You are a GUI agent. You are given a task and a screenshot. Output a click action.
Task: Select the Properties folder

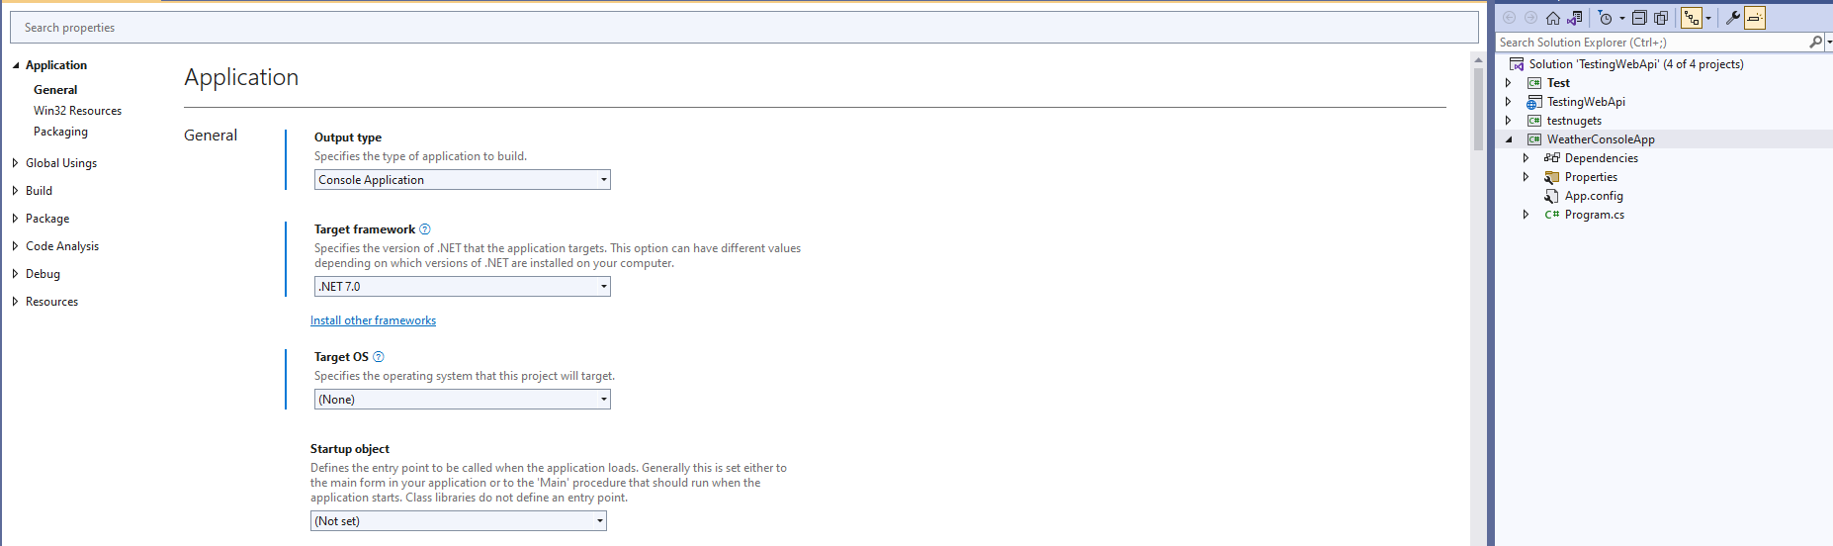coord(1591,177)
